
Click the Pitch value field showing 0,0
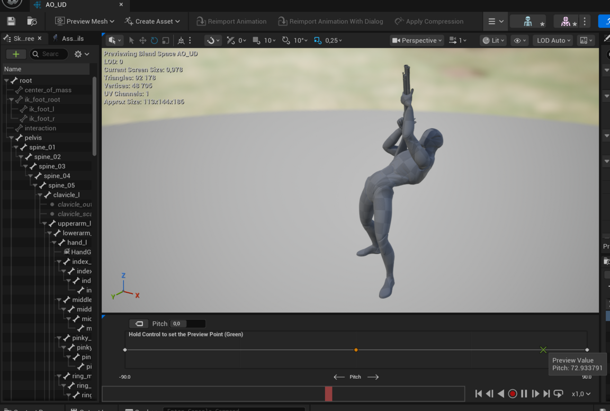(x=187, y=324)
